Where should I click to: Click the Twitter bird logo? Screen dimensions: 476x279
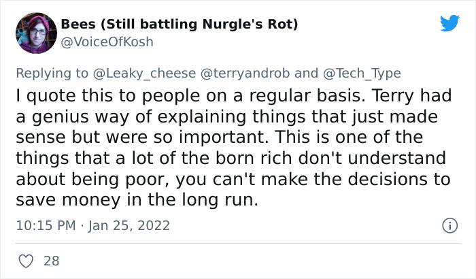(x=449, y=24)
